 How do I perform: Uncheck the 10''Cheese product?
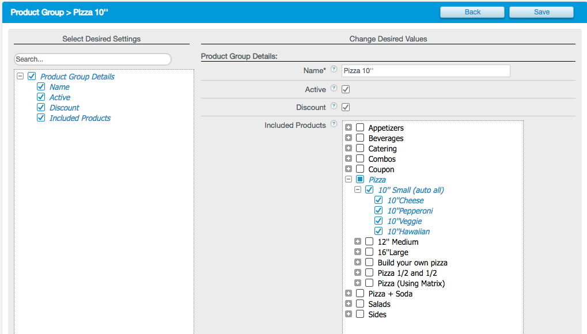[x=378, y=200]
